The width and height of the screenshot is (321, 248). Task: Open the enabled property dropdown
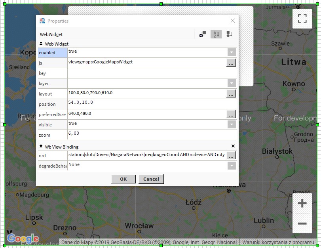pyautogui.click(x=232, y=52)
